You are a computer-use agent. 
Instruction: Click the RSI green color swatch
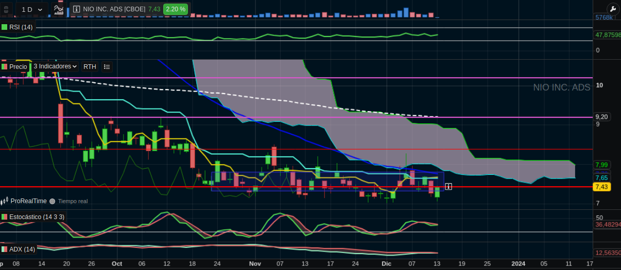(x=5, y=27)
